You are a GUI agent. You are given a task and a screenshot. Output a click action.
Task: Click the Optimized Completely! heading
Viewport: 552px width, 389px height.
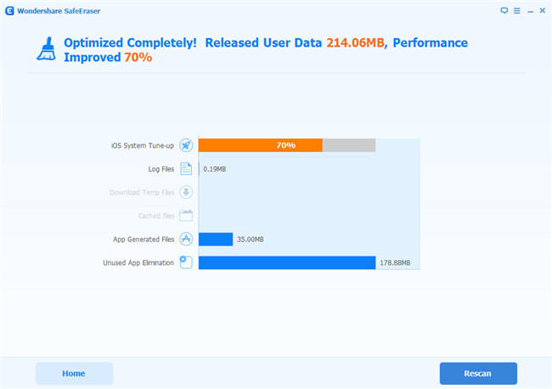coord(130,43)
